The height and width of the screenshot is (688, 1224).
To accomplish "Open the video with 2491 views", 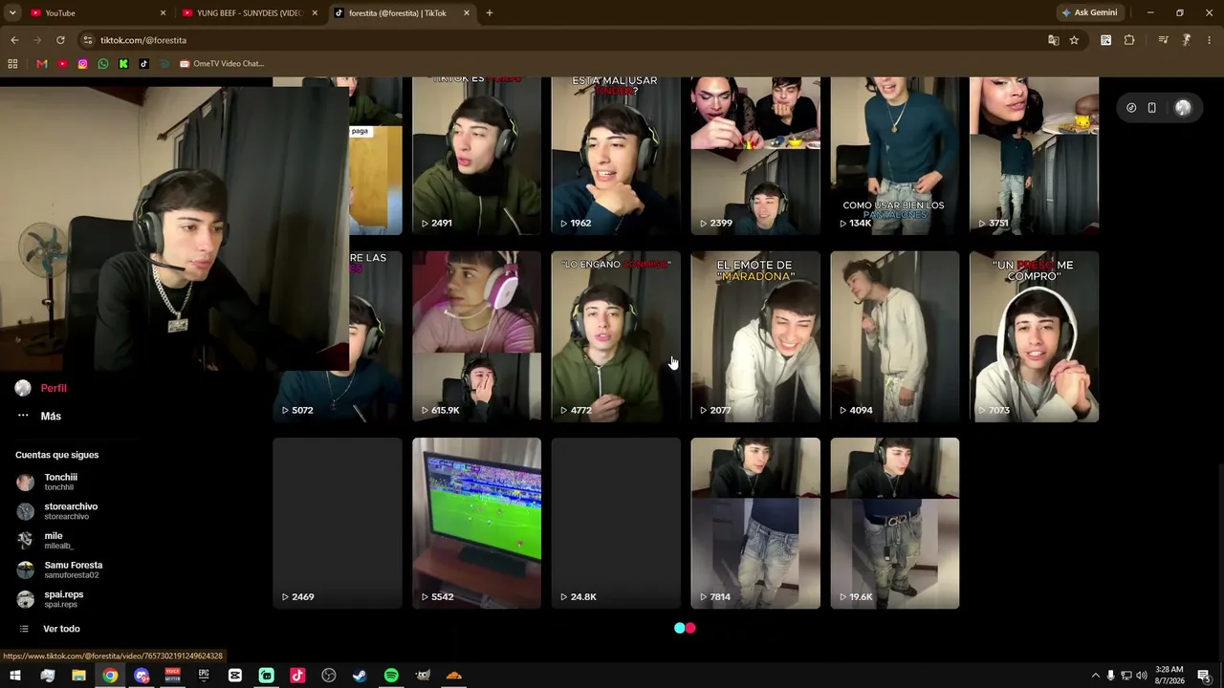I will [x=476, y=156].
